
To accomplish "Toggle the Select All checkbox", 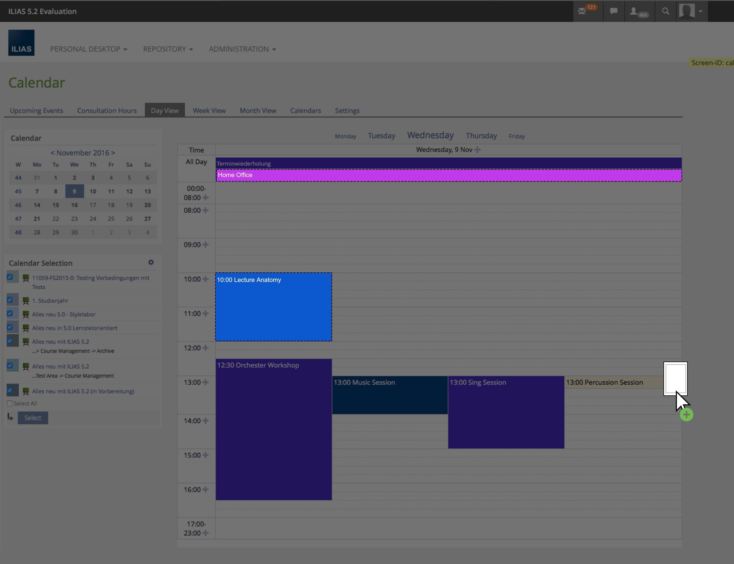I will click(x=10, y=403).
